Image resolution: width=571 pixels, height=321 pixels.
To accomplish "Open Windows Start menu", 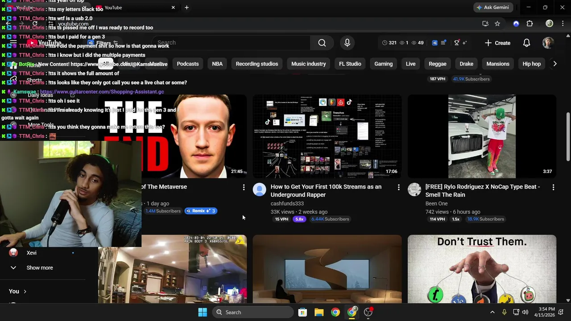I will pos(203,312).
